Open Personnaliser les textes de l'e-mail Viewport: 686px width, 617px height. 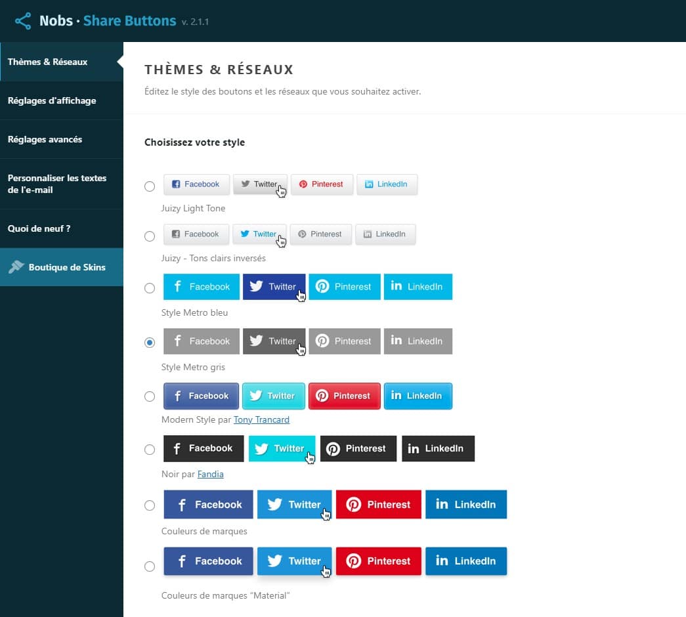point(57,184)
